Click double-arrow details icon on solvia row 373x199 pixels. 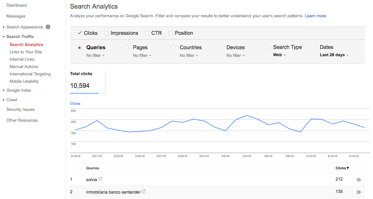pyautogui.click(x=359, y=179)
